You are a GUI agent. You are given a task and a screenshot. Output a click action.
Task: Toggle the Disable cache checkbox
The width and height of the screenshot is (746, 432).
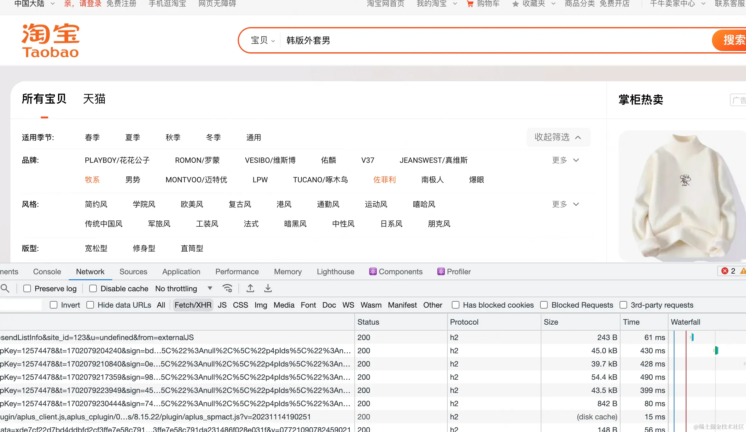coord(93,288)
